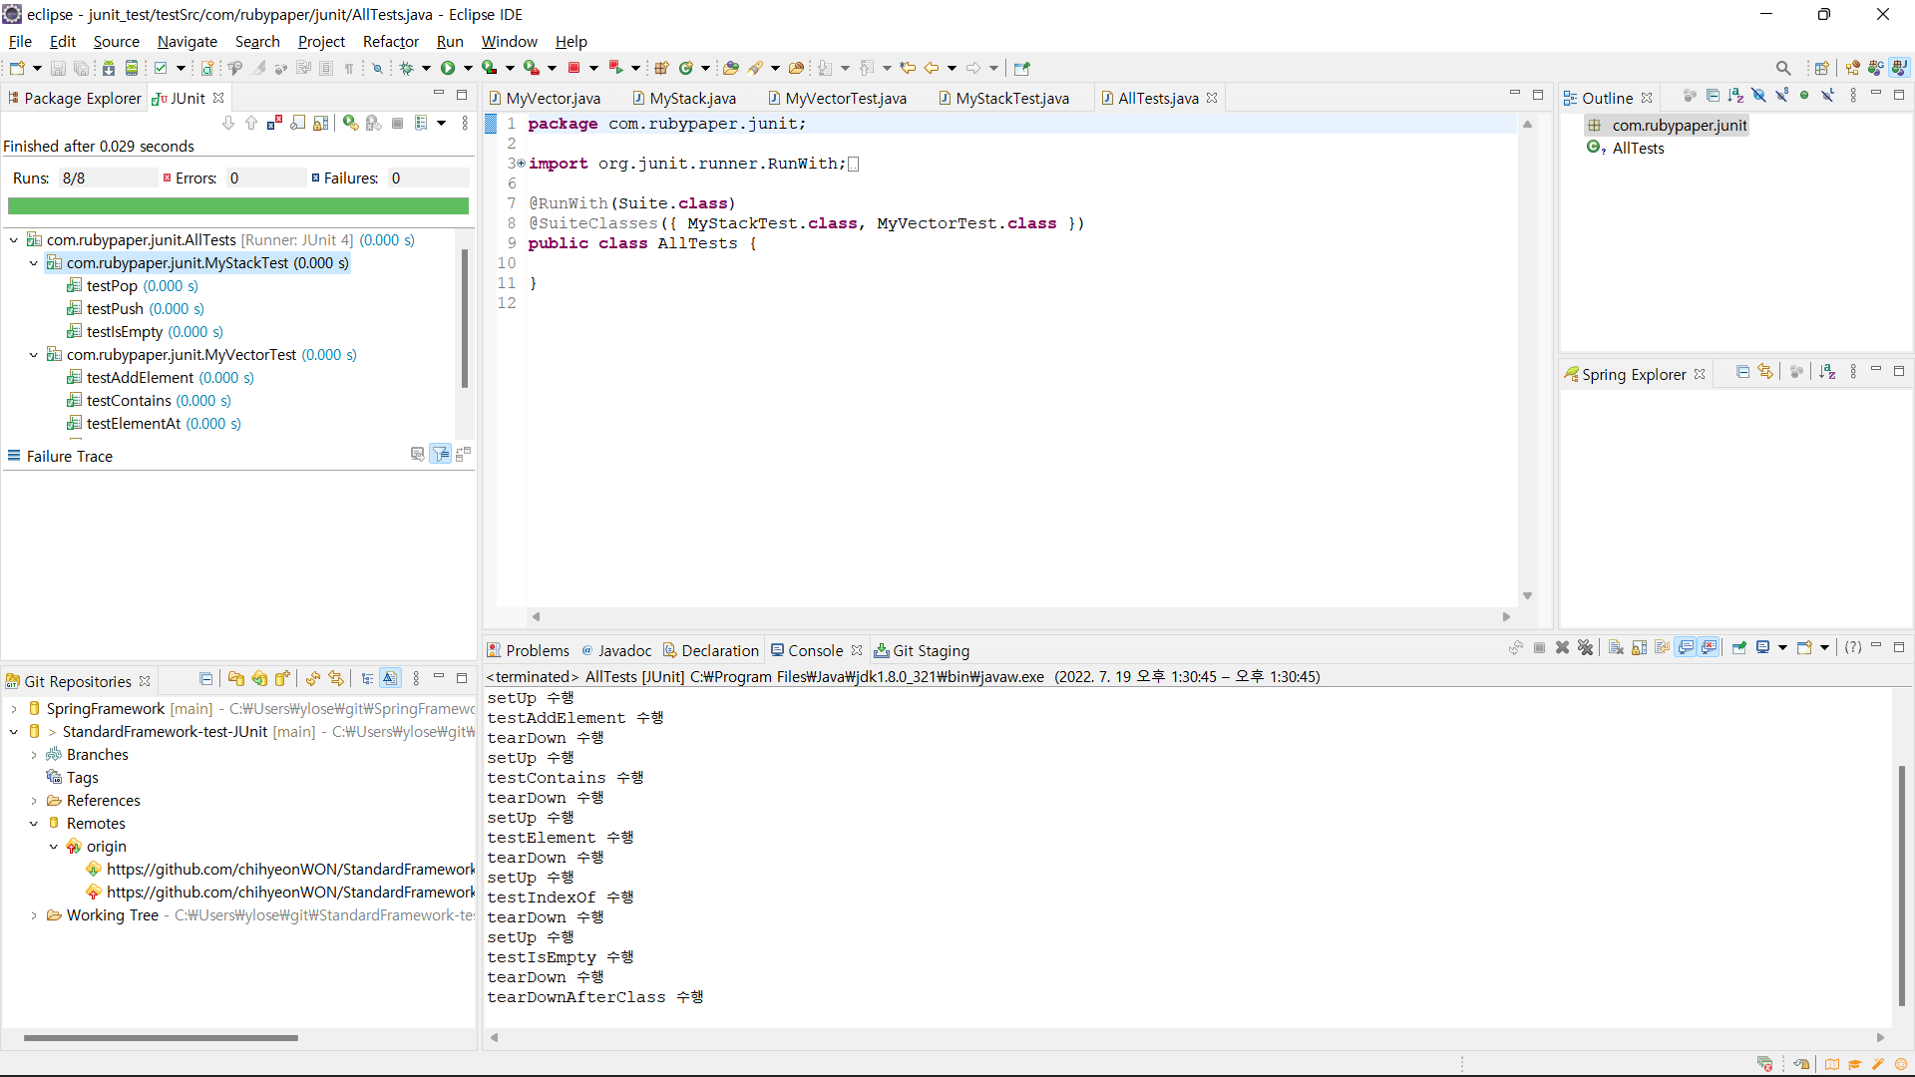The width and height of the screenshot is (1915, 1077).
Task: Pin the Console view
Action: (1739, 649)
